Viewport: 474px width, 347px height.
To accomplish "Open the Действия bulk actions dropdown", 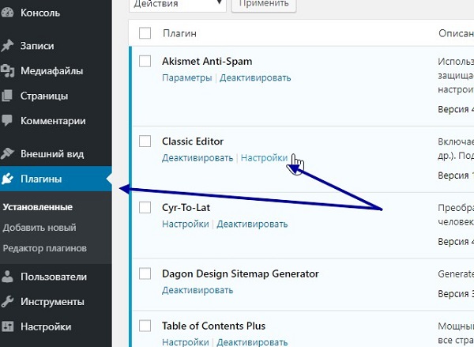I will [x=178, y=4].
